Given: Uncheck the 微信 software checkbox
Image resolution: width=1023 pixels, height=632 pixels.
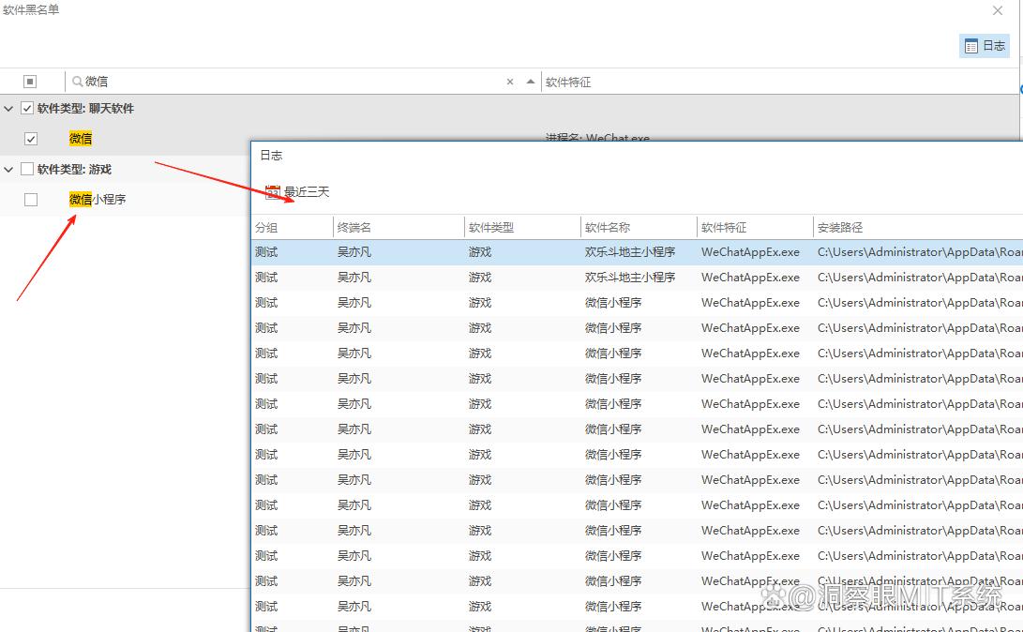Looking at the screenshot, I should click(x=31, y=139).
